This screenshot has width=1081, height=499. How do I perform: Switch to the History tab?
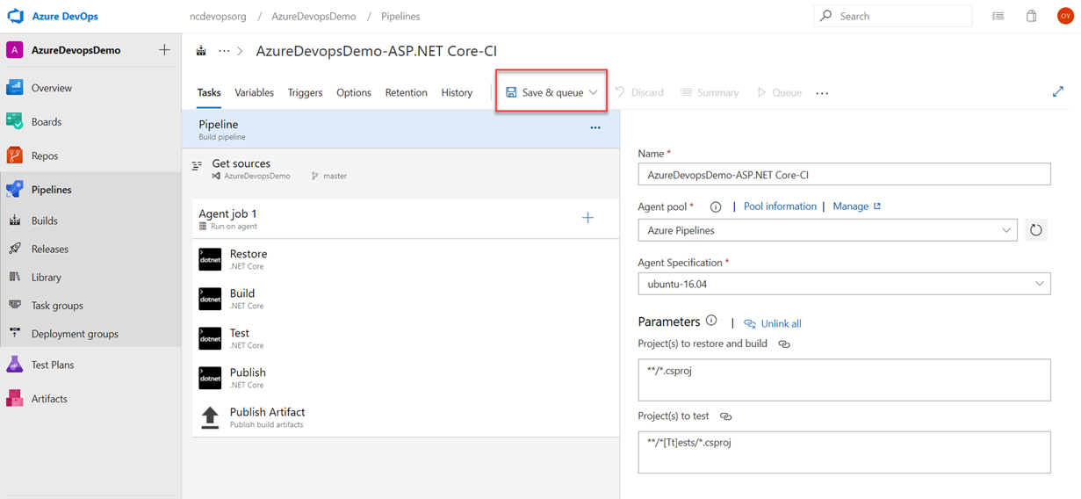pos(457,92)
